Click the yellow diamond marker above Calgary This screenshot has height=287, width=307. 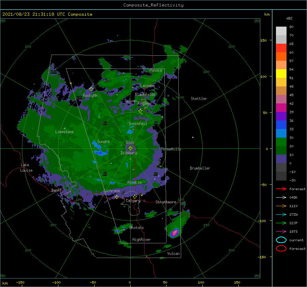point(135,197)
